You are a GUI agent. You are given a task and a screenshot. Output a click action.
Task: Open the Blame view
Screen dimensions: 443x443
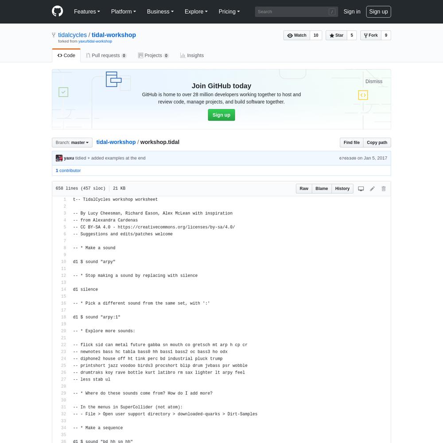tap(322, 189)
